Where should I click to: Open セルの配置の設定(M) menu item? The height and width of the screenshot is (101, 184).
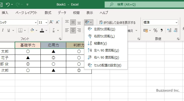coord(106,65)
